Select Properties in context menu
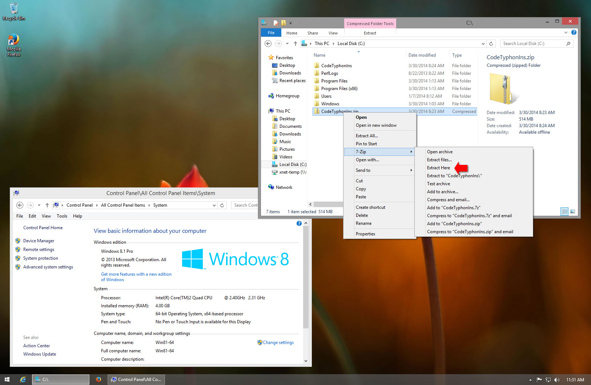591x385 pixels. [x=365, y=234]
